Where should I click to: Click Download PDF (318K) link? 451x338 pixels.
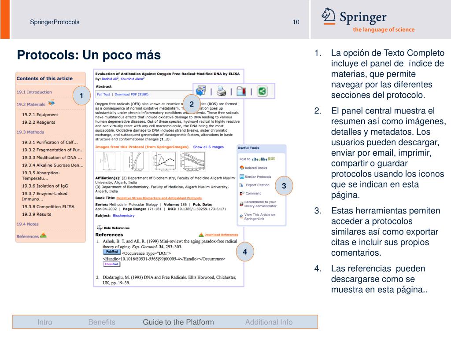click(131, 94)
